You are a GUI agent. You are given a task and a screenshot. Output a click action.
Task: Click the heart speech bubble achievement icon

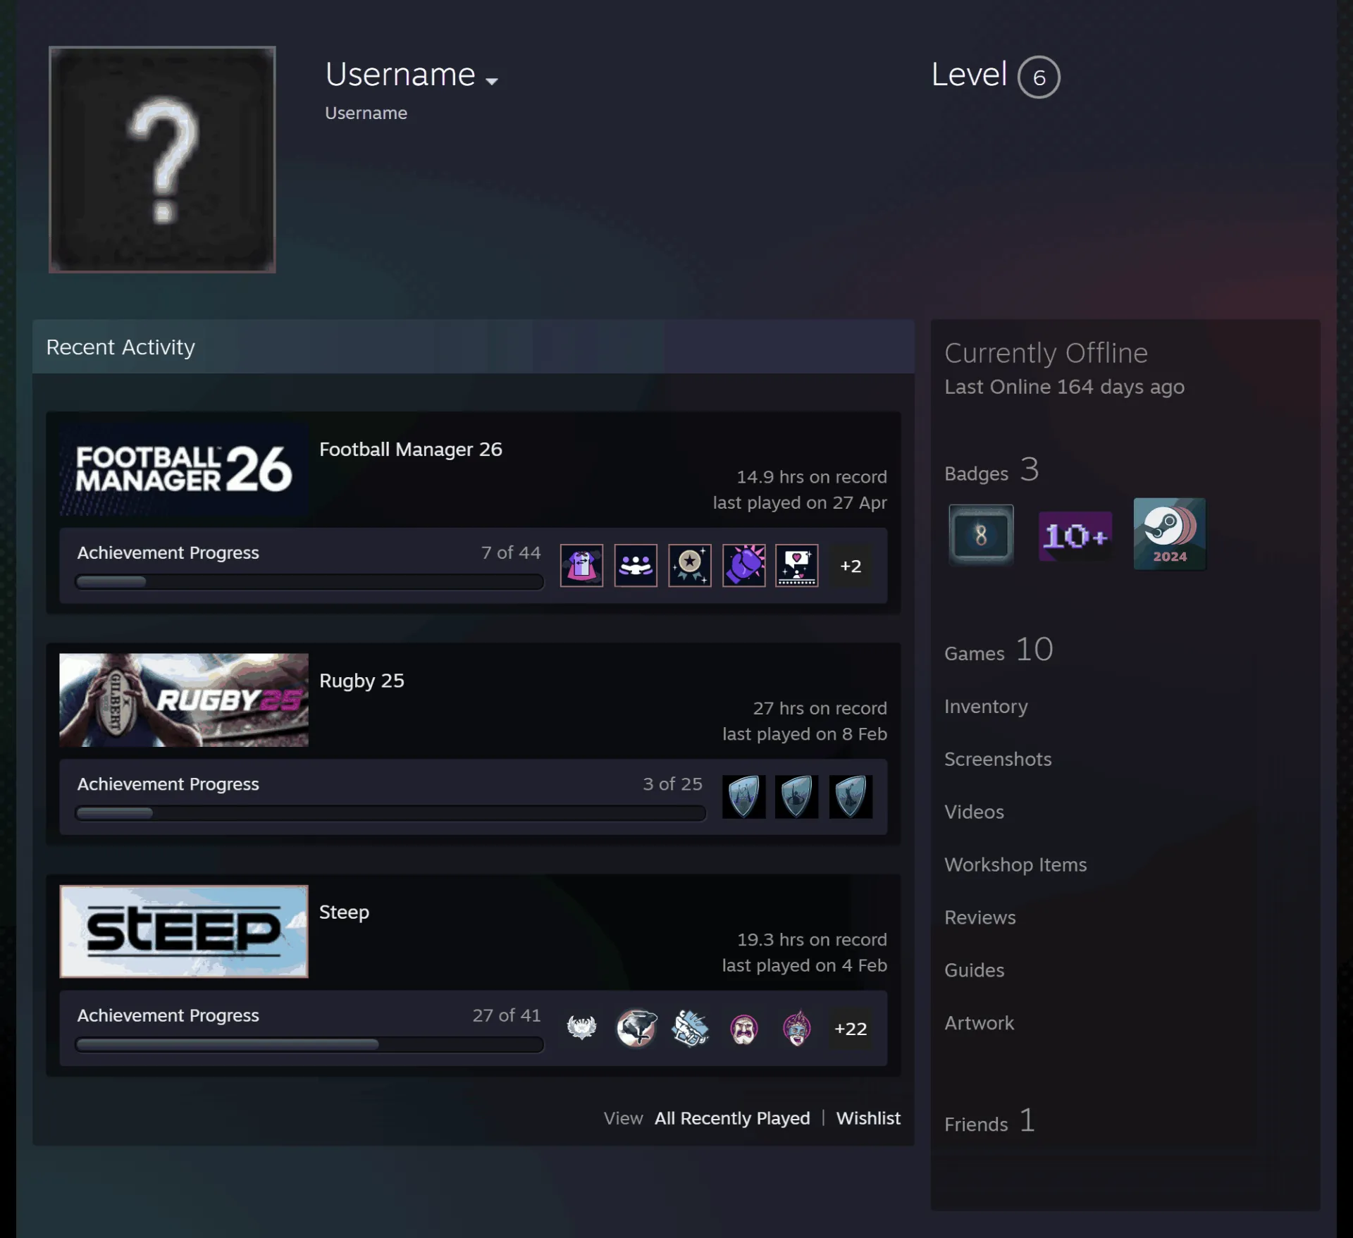(797, 565)
